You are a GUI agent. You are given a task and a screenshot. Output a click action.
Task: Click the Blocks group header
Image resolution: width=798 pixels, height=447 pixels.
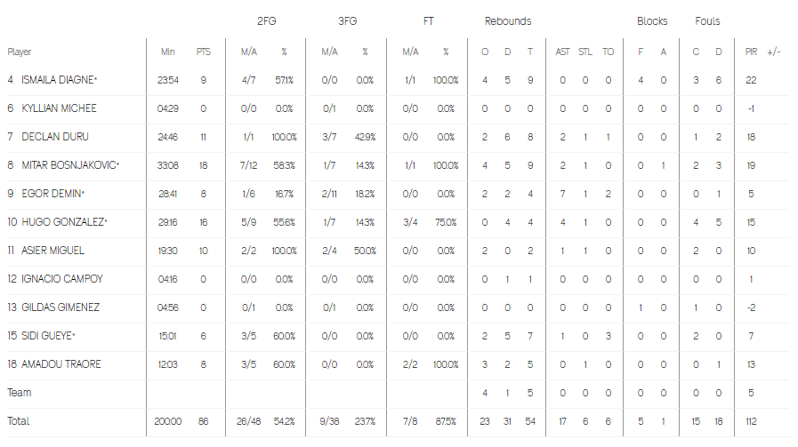(x=652, y=21)
